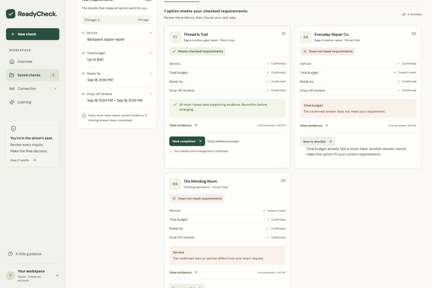
Task: Go to Saved checks
Action: pos(33,75)
